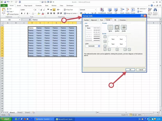Screen dimensions: 162x121
Task: Toggle the middle horizontal border button
Action: 105,41
